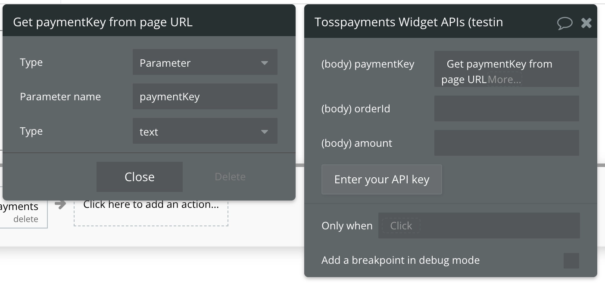This screenshot has width=605, height=284.
Task: Select the Get paymentKey from page URL expression
Action: click(x=499, y=65)
